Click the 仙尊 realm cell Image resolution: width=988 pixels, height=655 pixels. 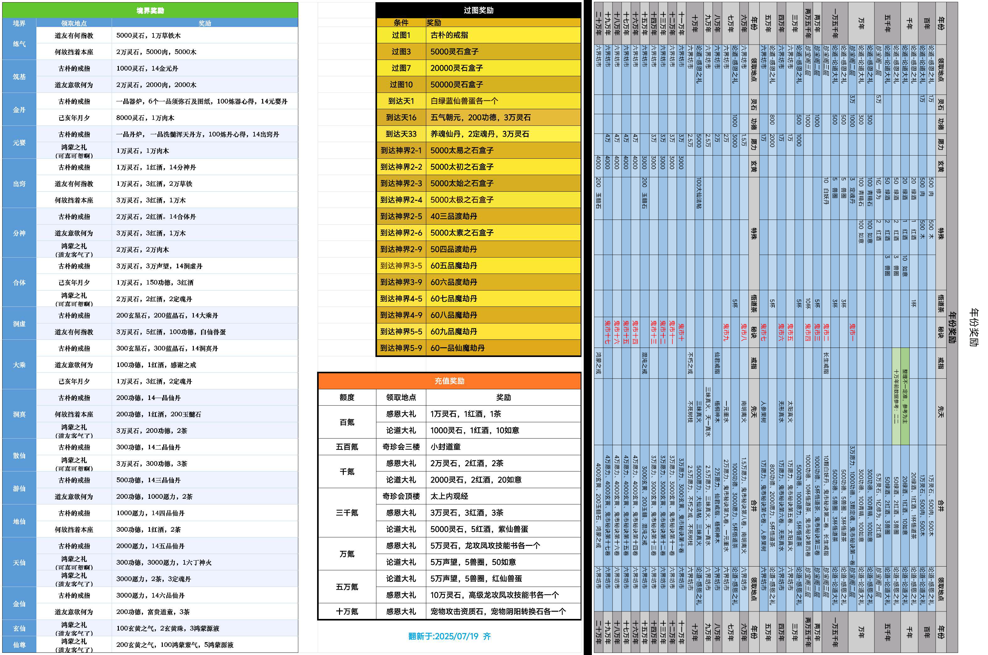pos(19,645)
